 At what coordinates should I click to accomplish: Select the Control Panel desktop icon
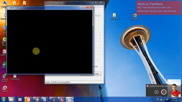5,29
